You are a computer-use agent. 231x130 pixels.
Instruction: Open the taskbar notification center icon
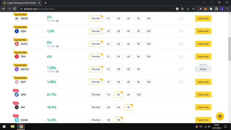(x=225, y=127)
